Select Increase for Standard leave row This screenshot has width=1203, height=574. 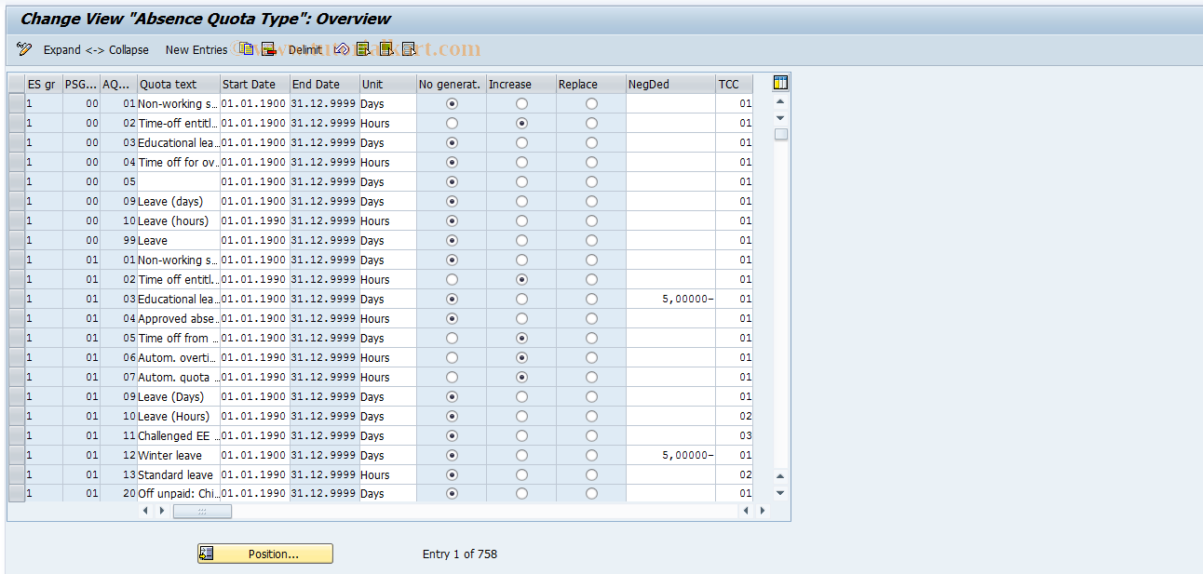click(521, 474)
